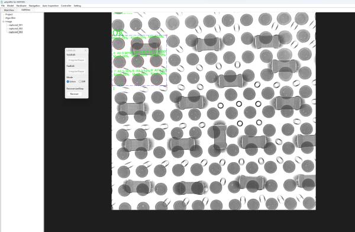
Task: Switch to the MainView tab
Action: tap(9, 10)
